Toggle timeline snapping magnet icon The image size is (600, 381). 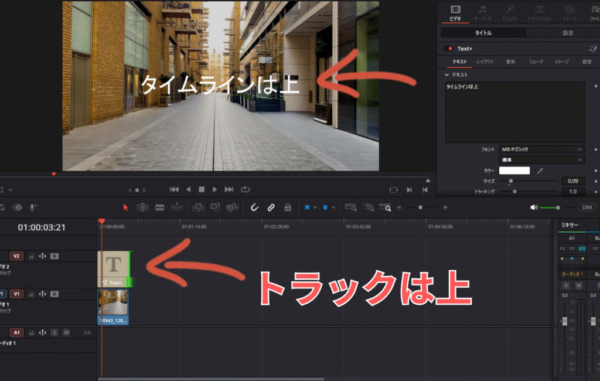pyautogui.click(x=254, y=207)
